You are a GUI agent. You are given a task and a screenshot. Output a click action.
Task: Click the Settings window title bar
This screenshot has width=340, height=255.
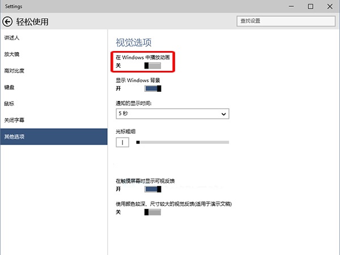coord(142,6)
